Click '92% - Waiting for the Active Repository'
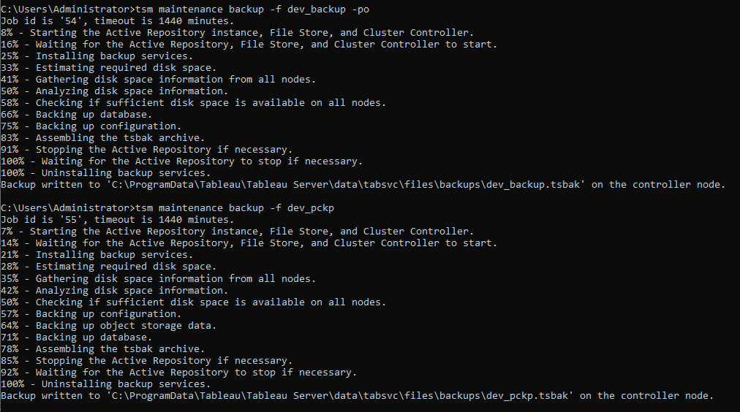 point(179,373)
